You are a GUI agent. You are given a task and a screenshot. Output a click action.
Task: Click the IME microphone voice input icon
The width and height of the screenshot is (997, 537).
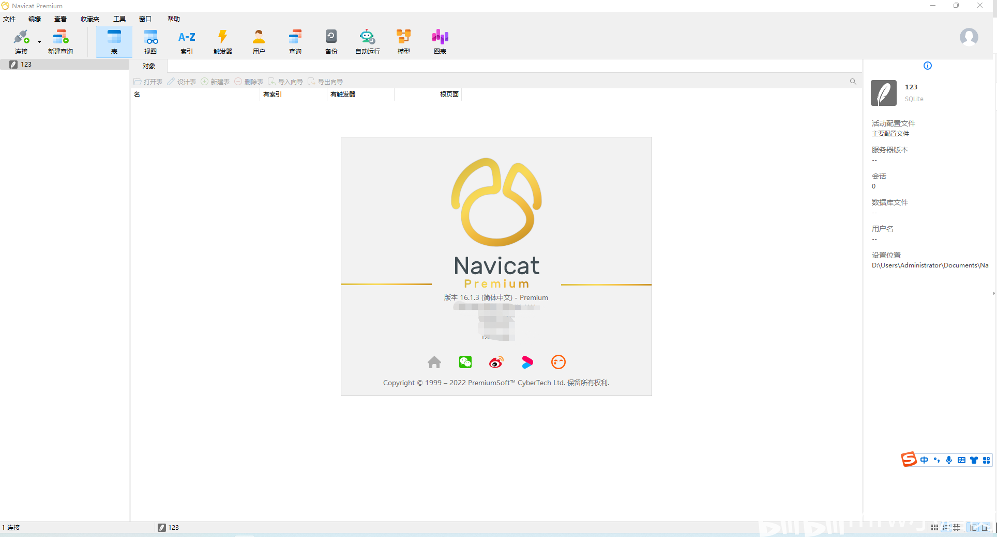[949, 460]
